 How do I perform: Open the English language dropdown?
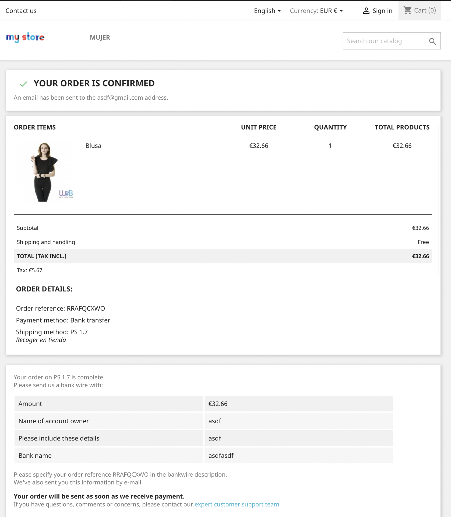(x=267, y=11)
